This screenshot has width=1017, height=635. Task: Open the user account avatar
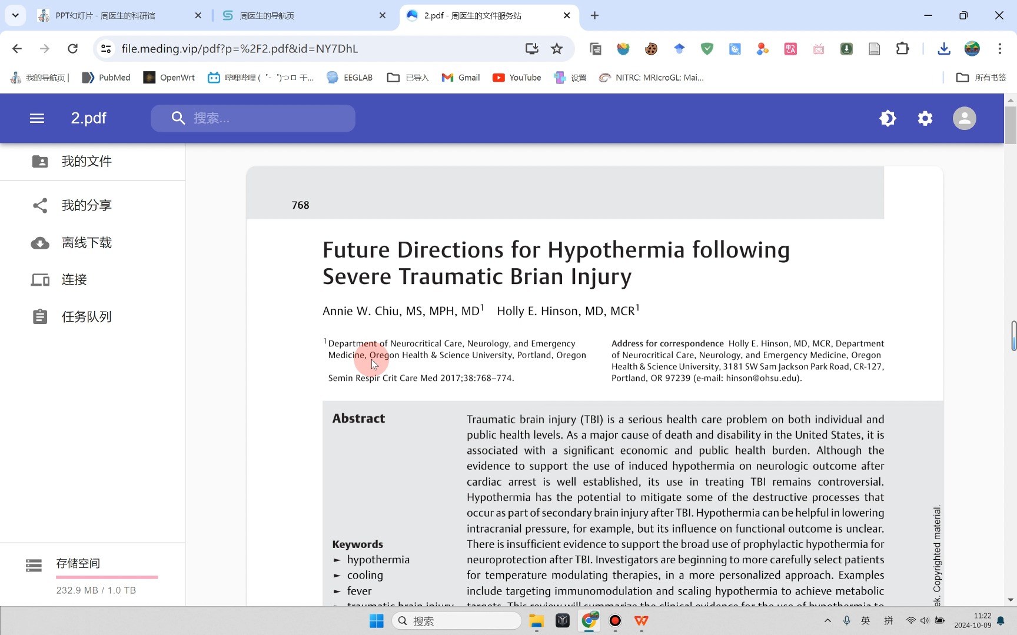(965, 118)
